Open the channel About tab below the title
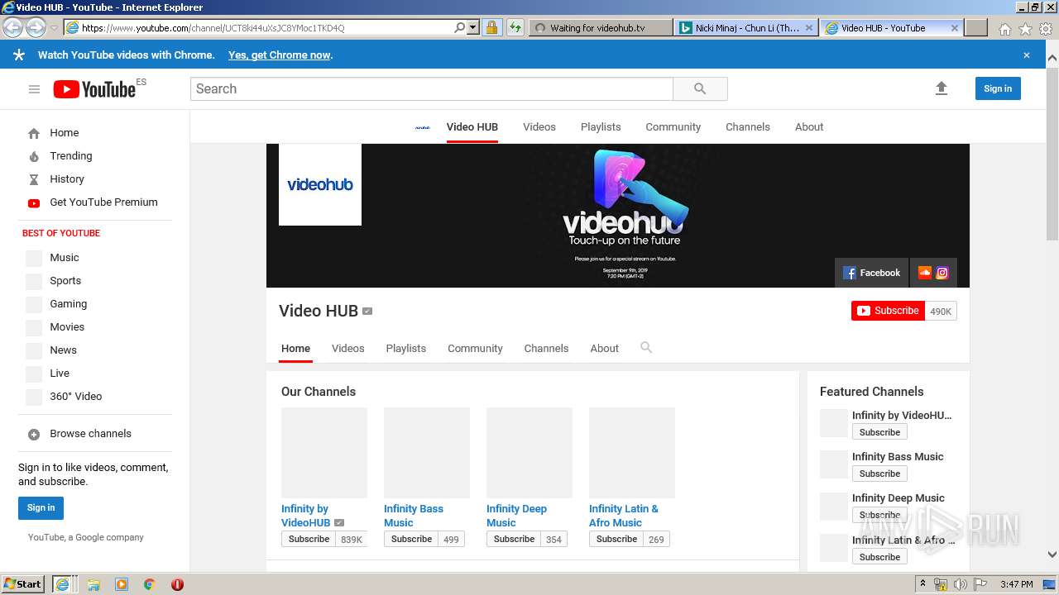1059x595 pixels. [604, 349]
